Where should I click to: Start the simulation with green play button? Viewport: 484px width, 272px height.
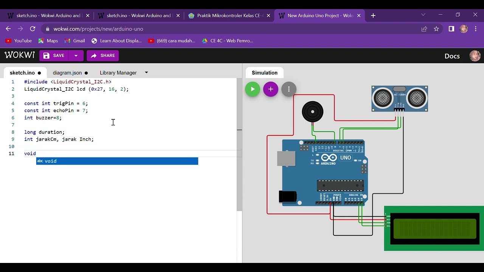[x=253, y=89]
